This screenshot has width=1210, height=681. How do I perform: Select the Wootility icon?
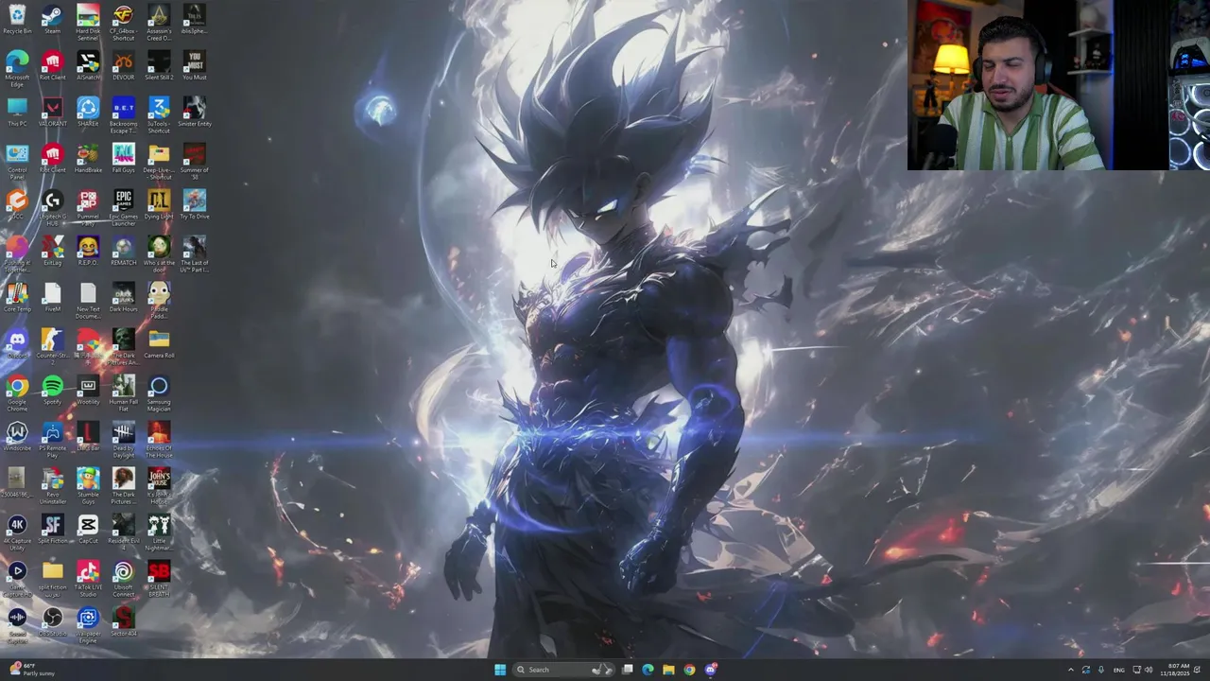88,390
